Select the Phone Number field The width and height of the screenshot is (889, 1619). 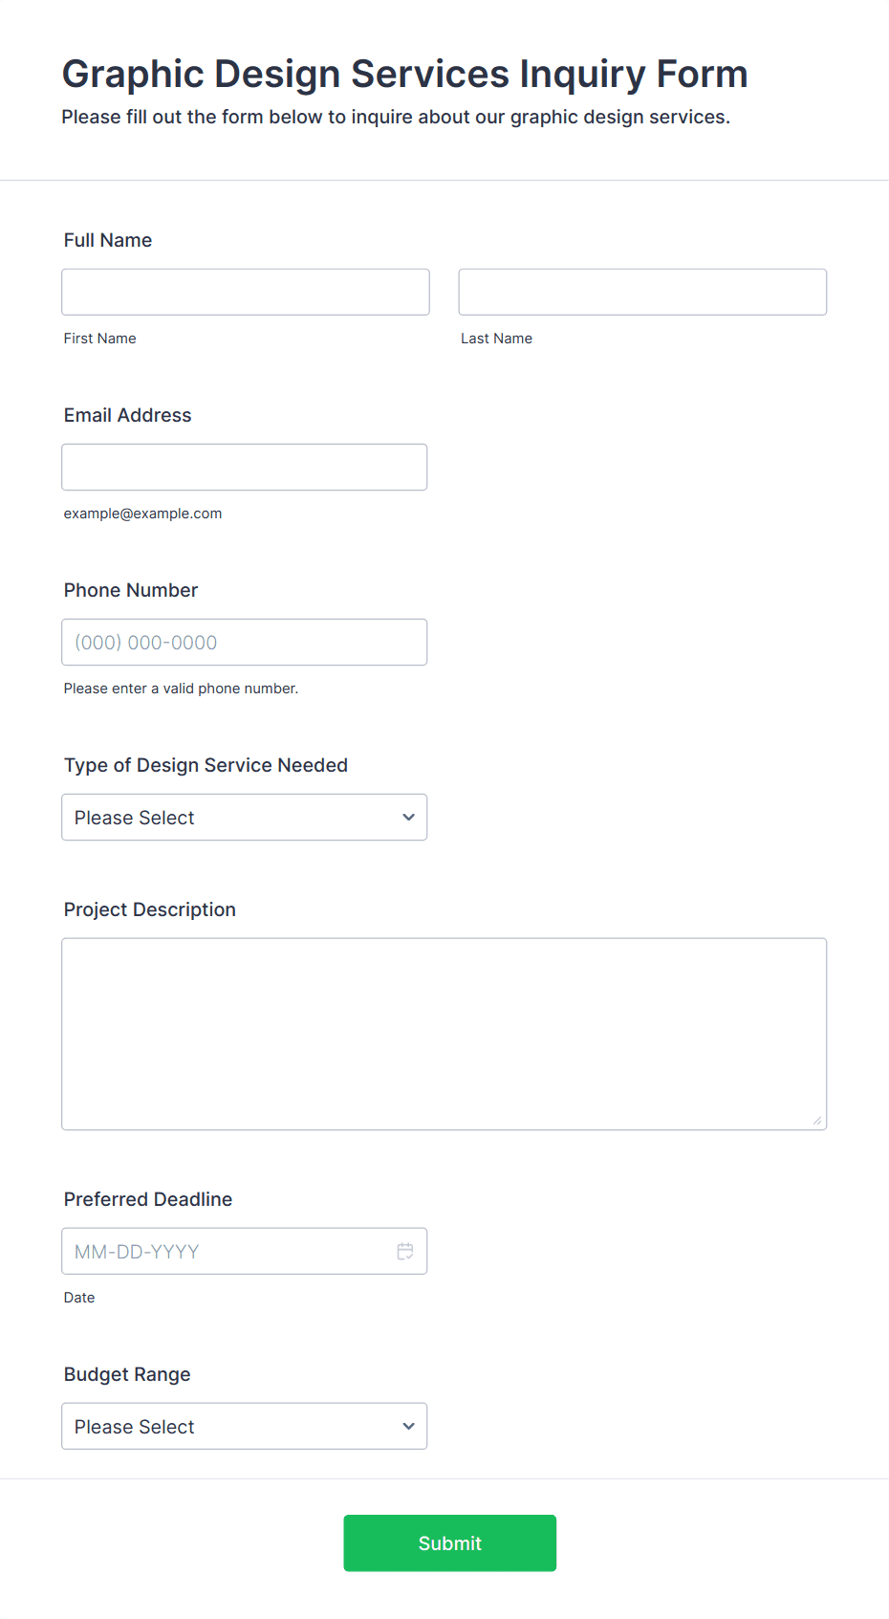245,642
